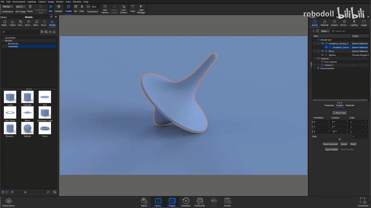Collapse the Models folder in library
Screen dimensions: 371x208
point(3,41)
